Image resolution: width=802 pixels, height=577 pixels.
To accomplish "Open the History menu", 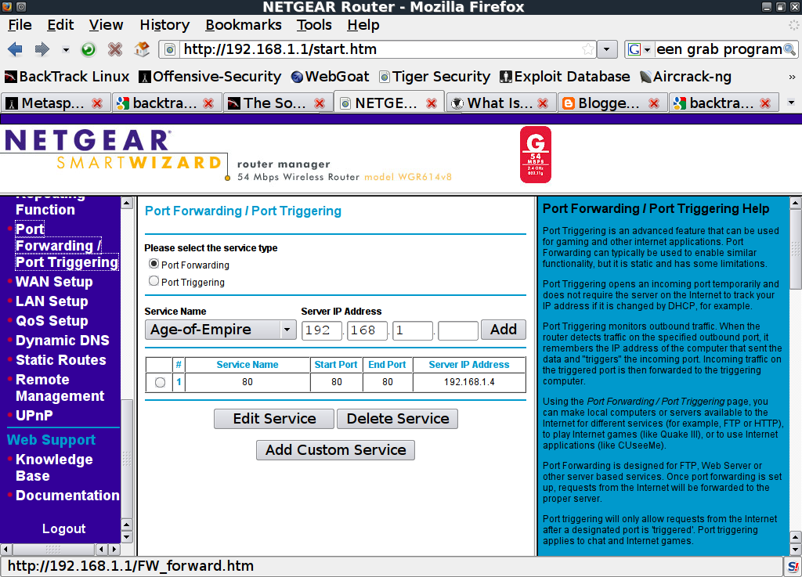I will [164, 25].
